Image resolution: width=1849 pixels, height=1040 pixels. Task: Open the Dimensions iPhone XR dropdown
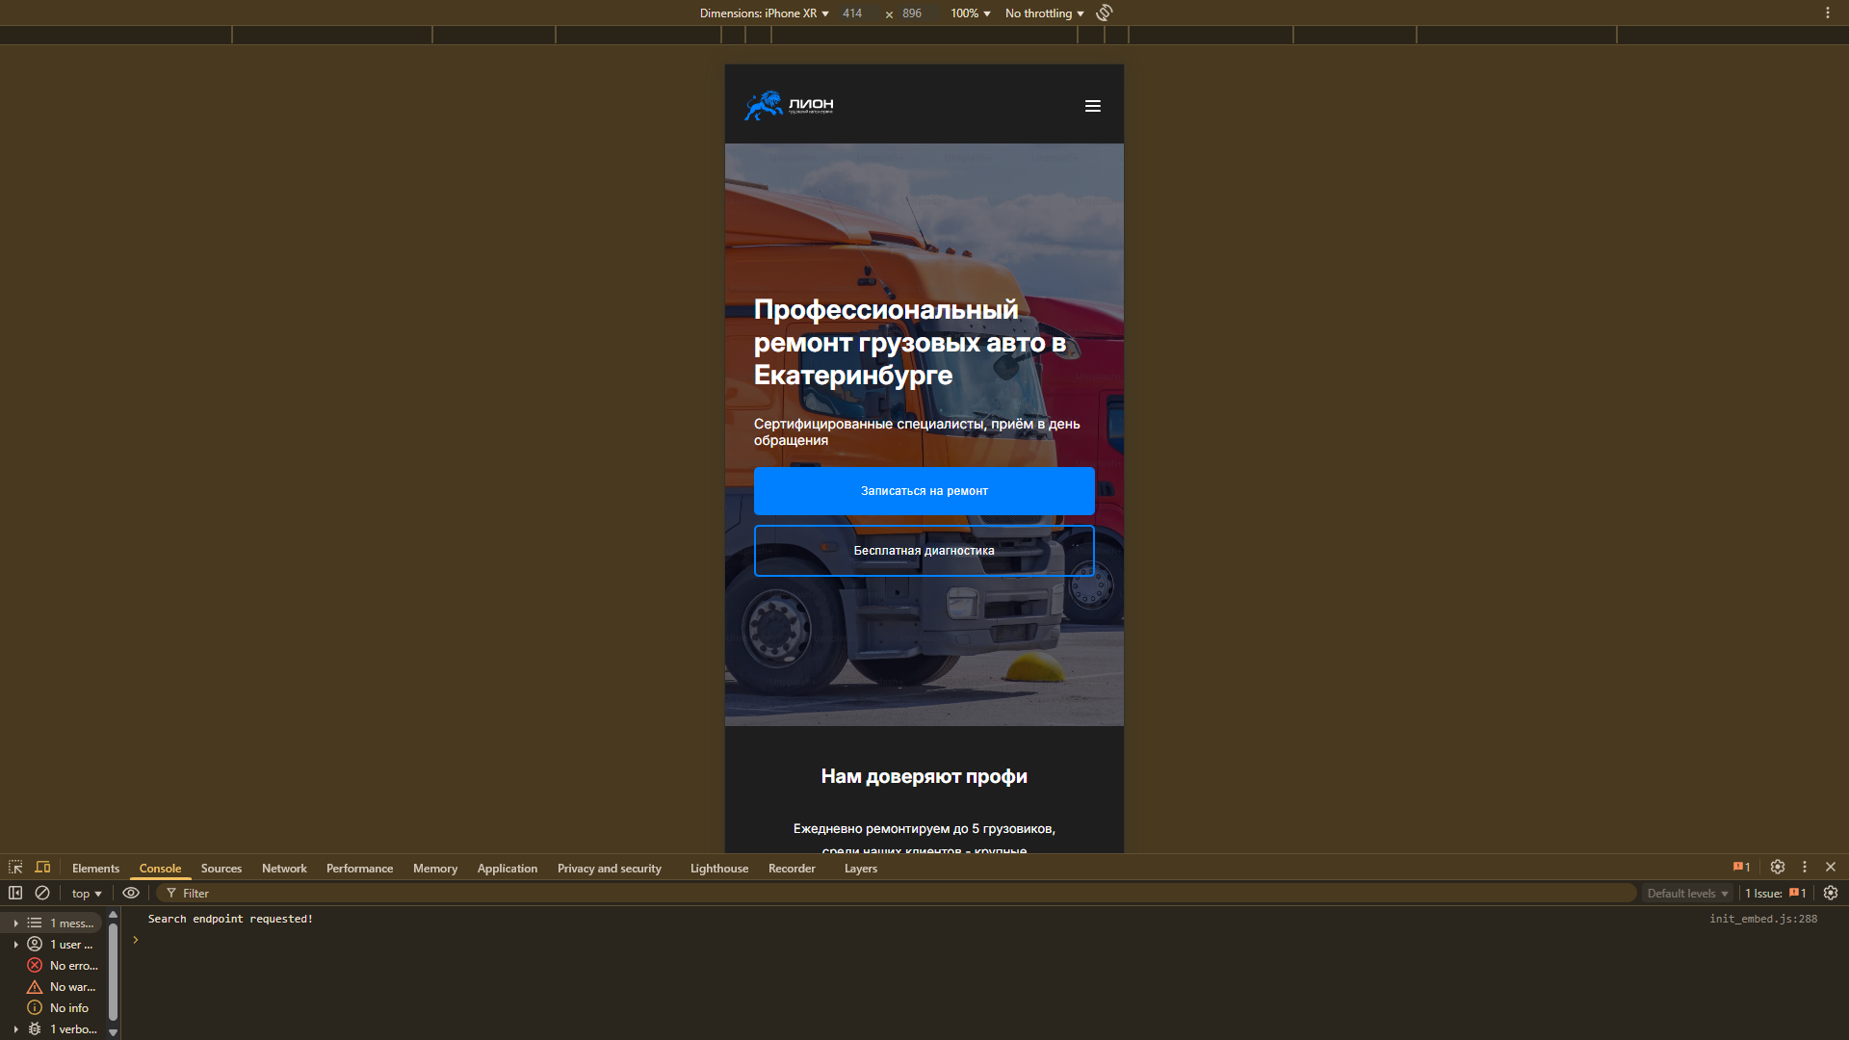click(764, 13)
